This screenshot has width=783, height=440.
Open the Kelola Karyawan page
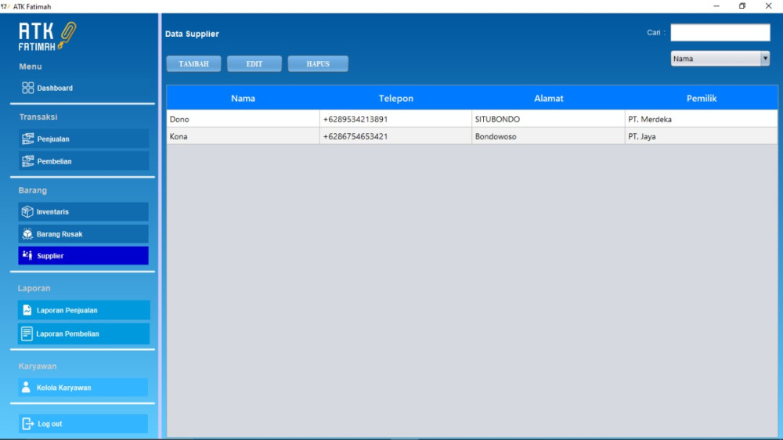(84, 387)
